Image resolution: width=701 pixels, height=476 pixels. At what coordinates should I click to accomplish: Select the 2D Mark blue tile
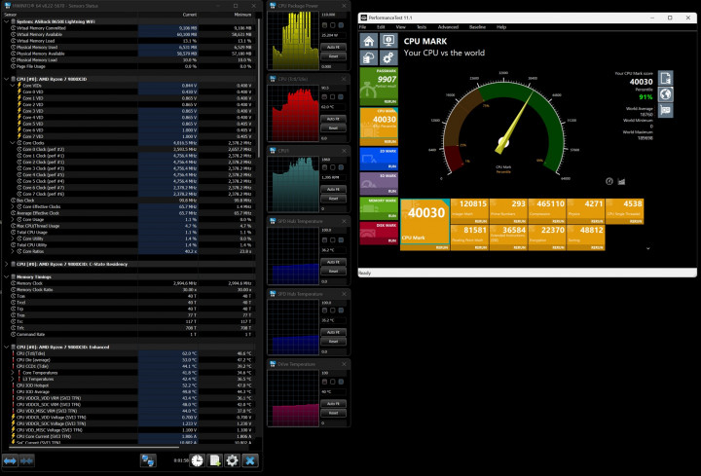pos(379,159)
